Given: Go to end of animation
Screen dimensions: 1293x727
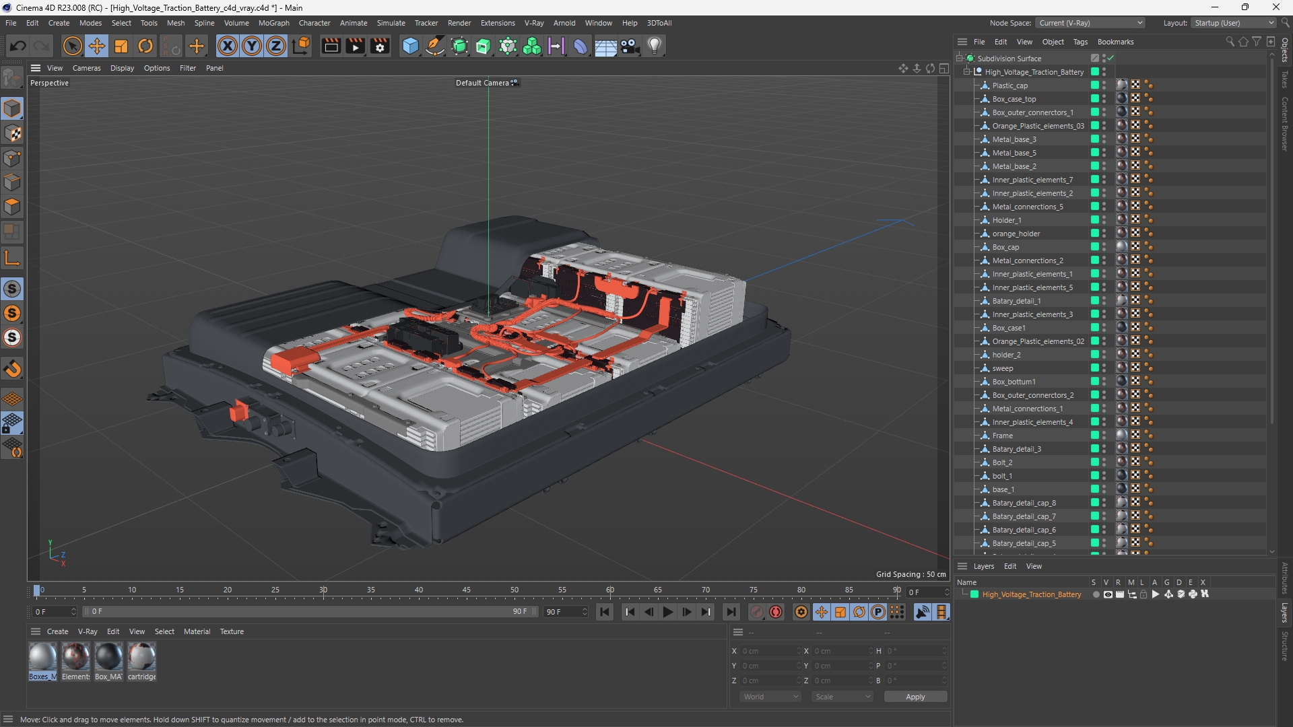Looking at the screenshot, I should click(x=731, y=612).
